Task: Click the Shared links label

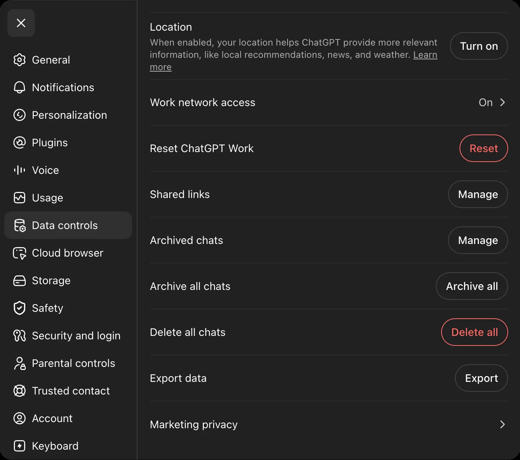Action: coord(180,194)
